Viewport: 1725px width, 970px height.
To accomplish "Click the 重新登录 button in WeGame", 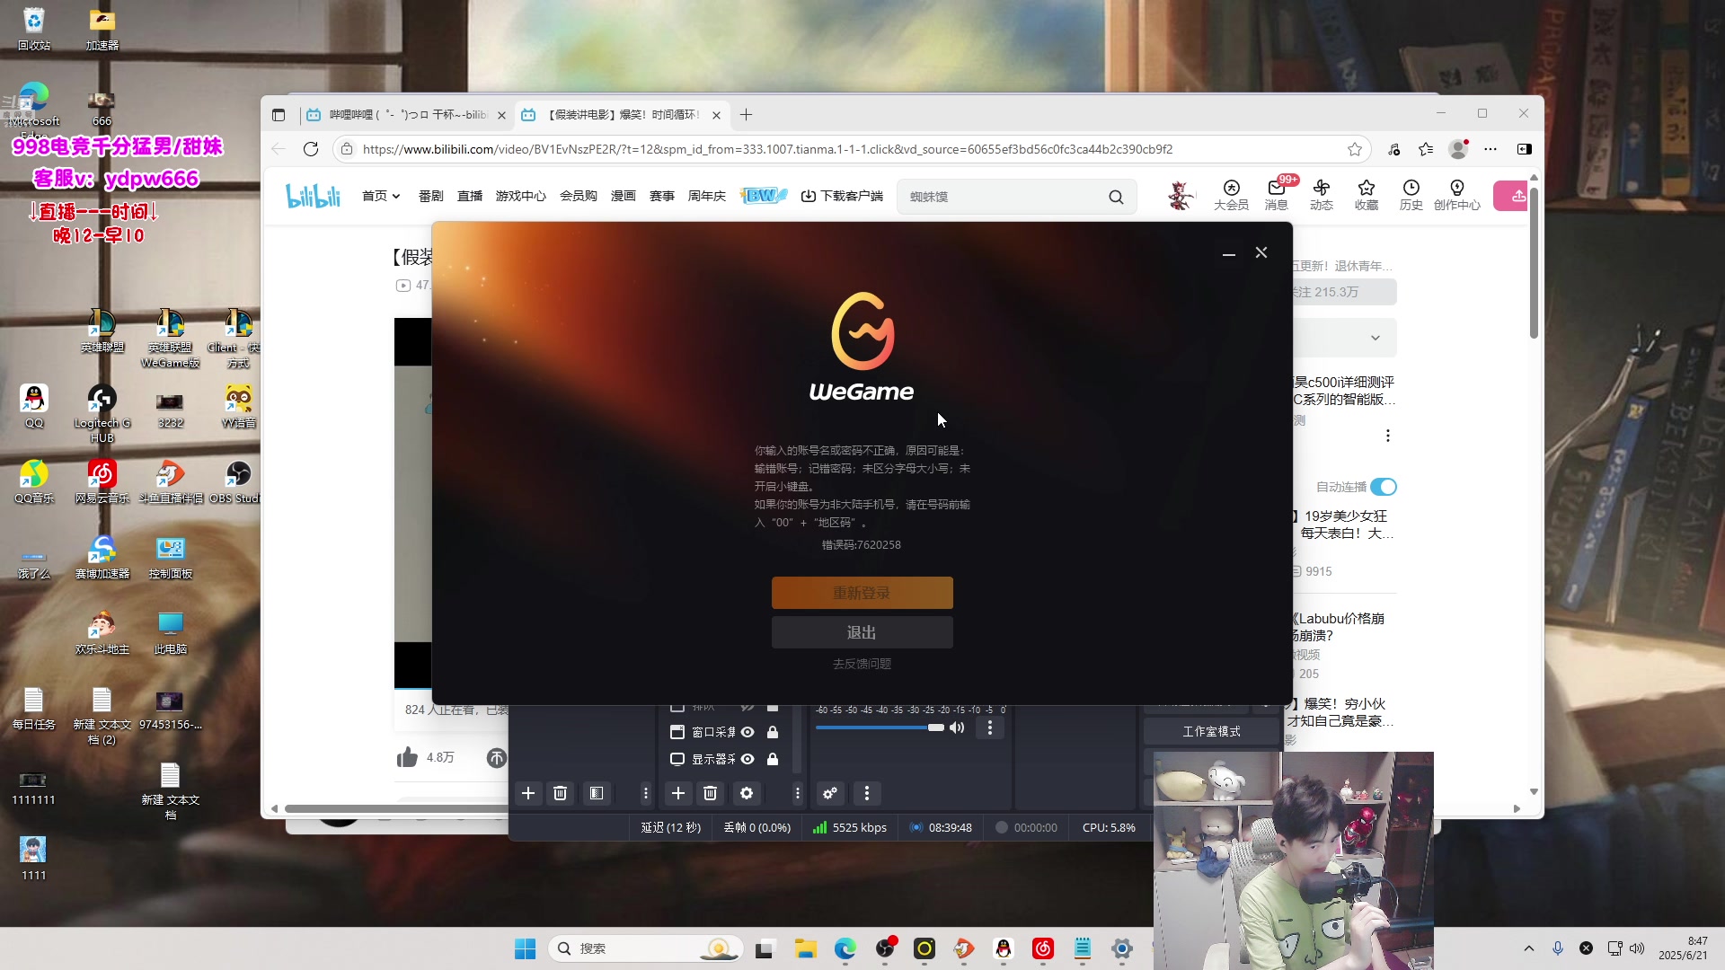I will pyautogui.click(x=862, y=593).
